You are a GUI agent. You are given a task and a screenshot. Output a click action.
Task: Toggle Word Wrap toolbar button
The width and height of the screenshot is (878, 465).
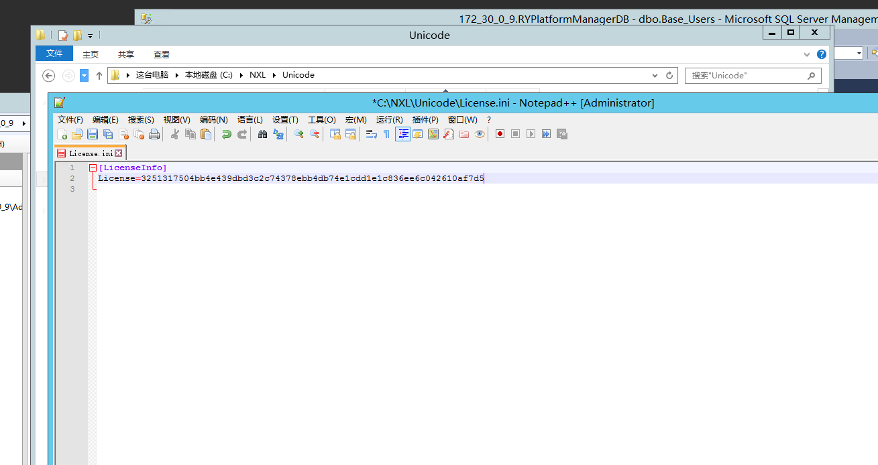(371, 134)
